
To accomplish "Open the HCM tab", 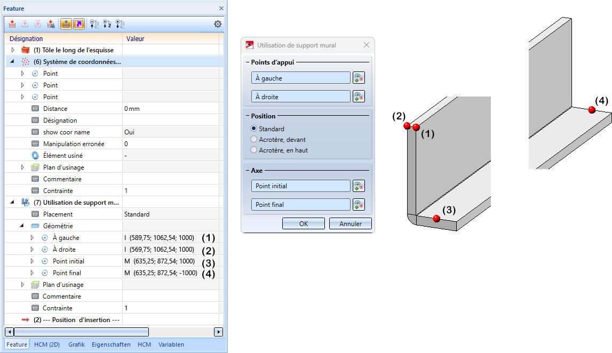I will 144,344.
